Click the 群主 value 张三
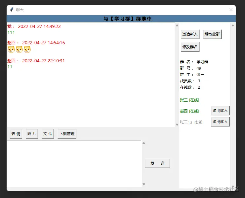Screen dimensions: 245x198 (x=200, y=75)
